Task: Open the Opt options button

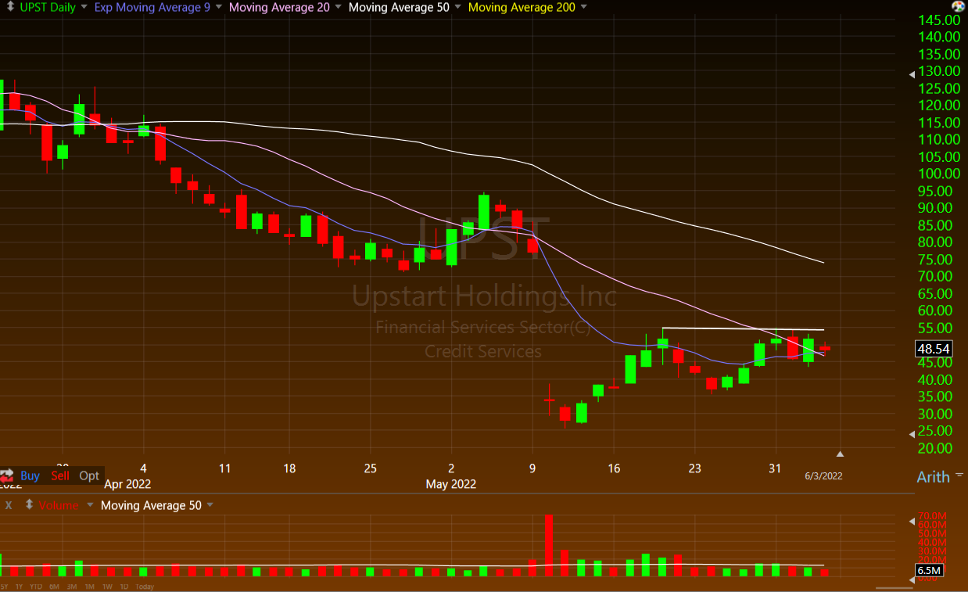Action: pyautogui.click(x=89, y=475)
